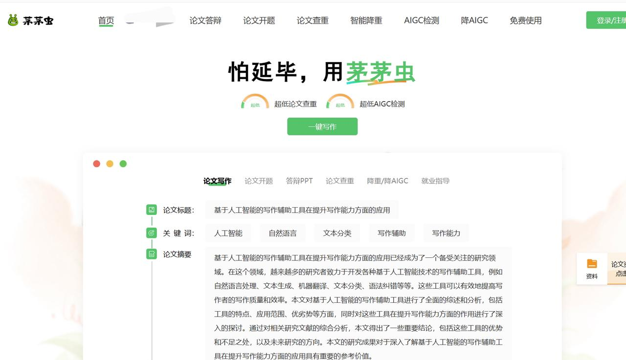Switch to the 论文写作 tab

click(218, 181)
